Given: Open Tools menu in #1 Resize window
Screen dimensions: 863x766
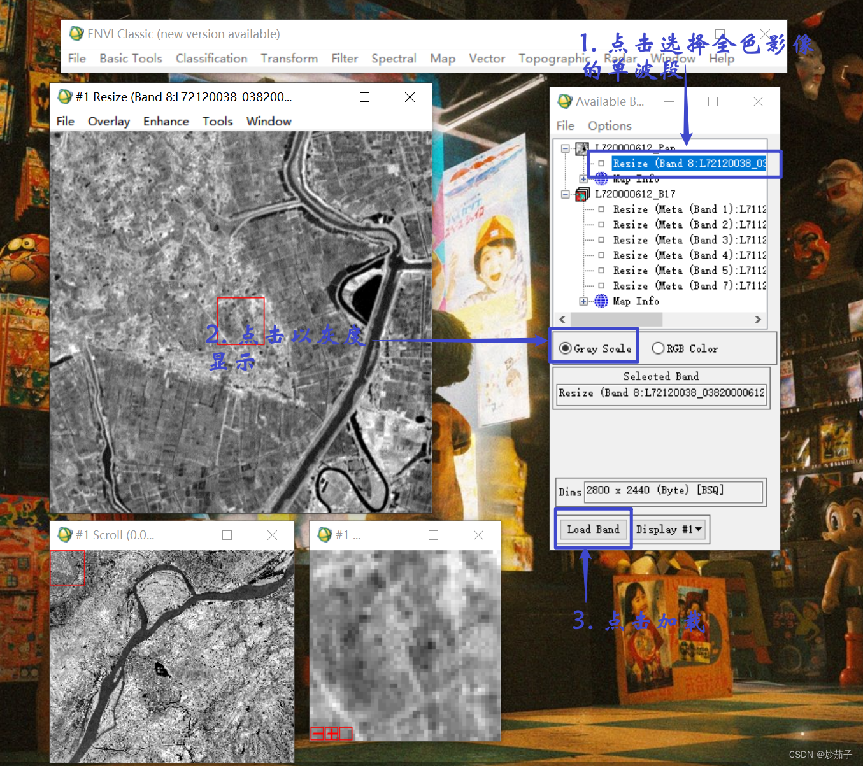Looking at the screenshot, I should pos(218,121).
